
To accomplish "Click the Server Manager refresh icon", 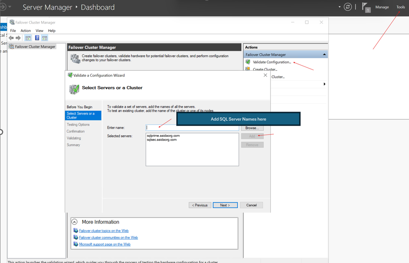I will point(348,7).
